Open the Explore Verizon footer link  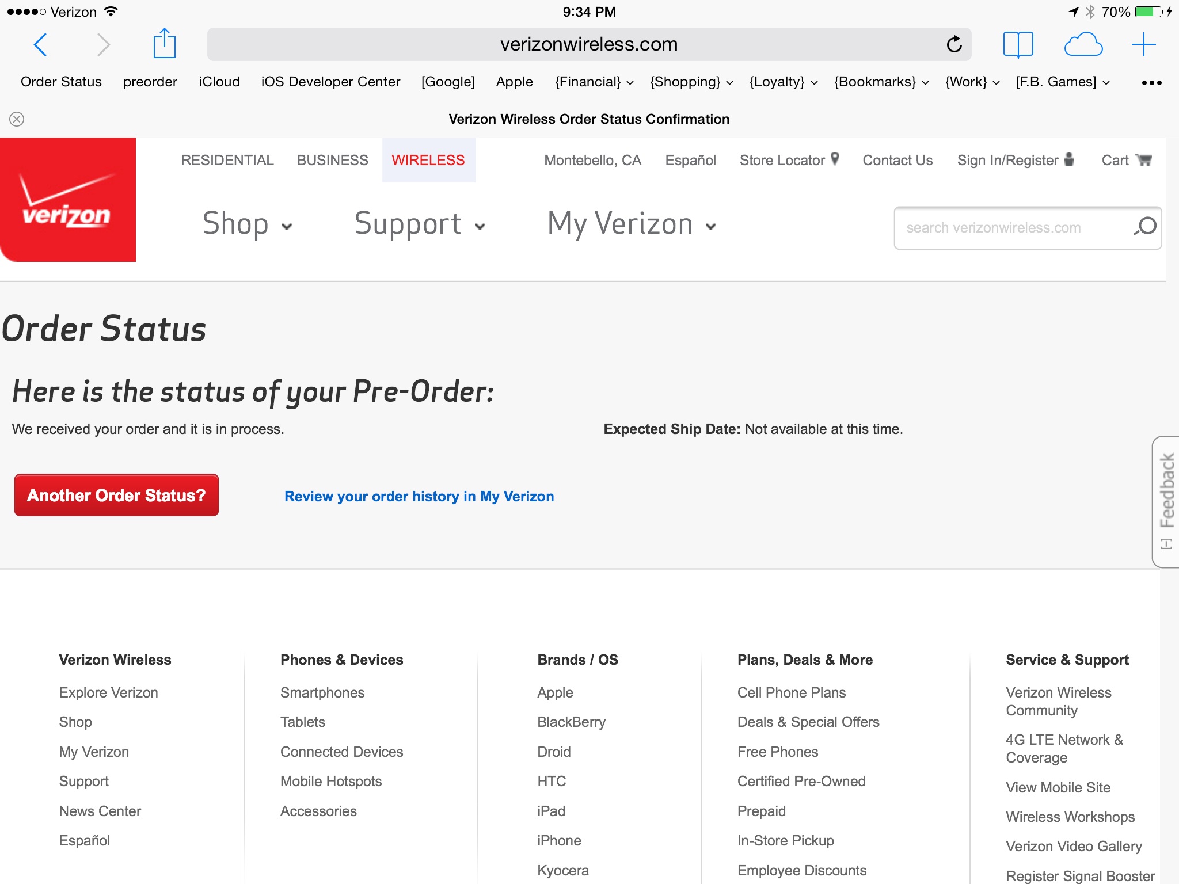[x=108, y=692]
